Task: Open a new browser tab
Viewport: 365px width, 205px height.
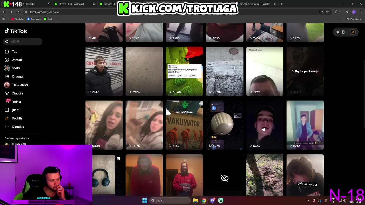Action: [x=282, y=4]
